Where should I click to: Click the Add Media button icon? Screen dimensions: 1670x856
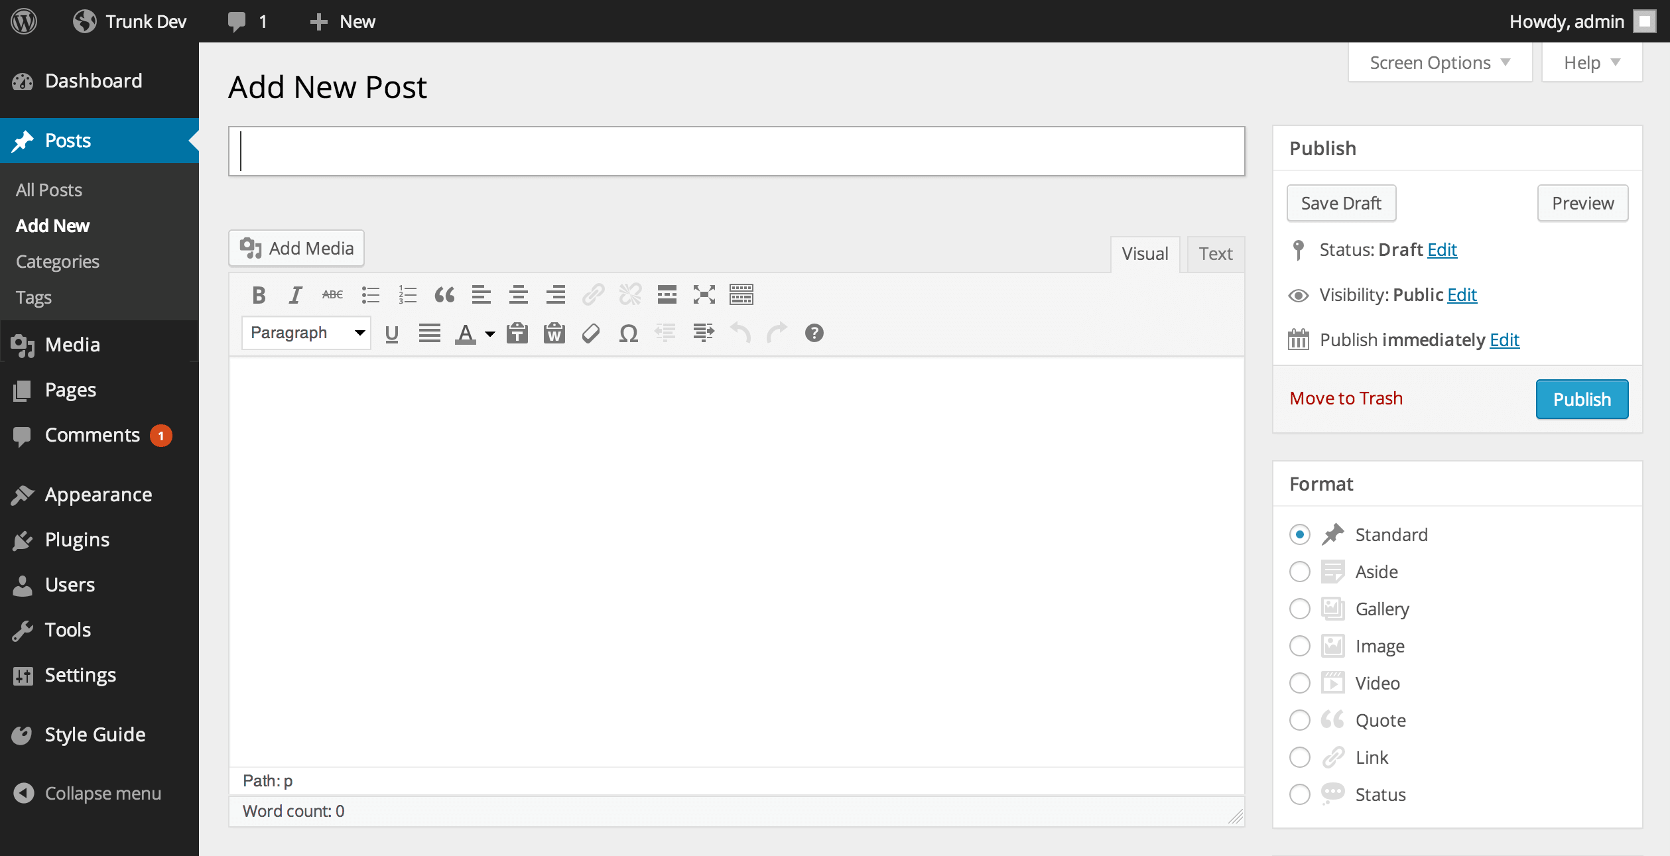(250, 249)
